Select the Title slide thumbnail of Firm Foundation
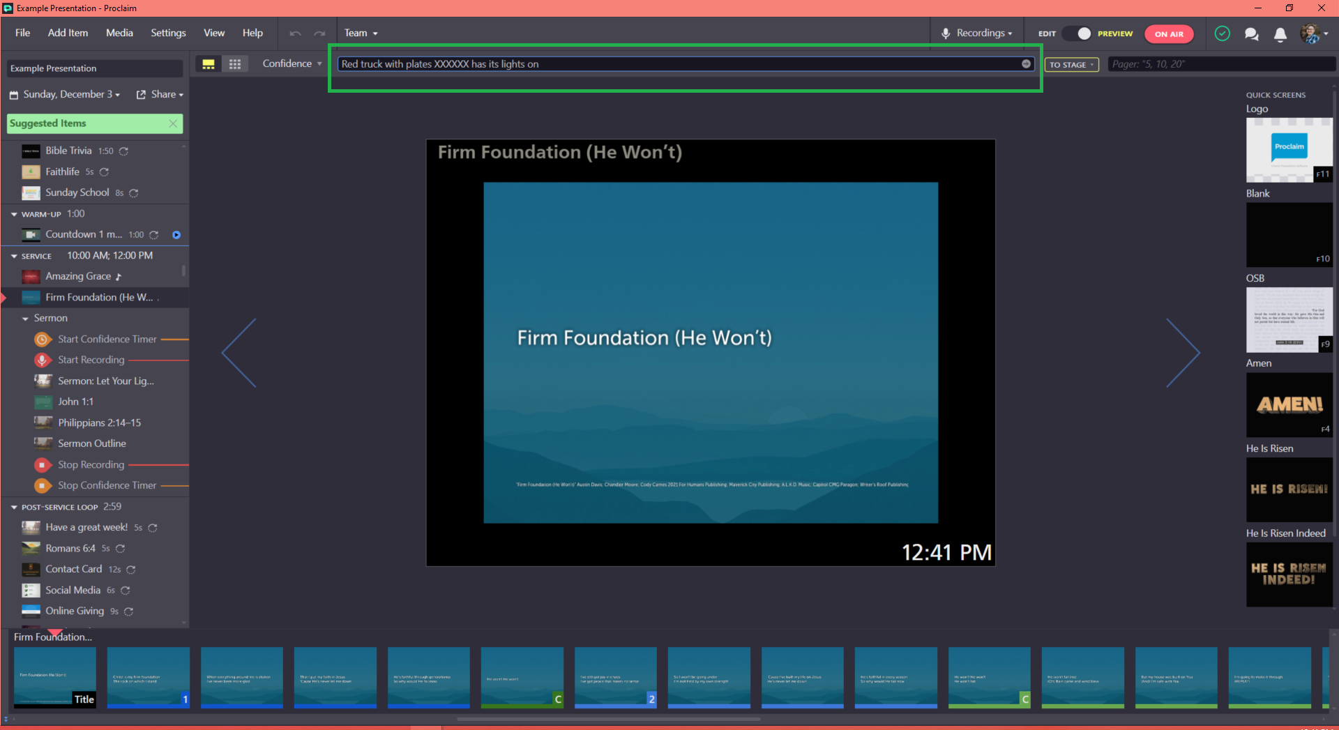The width and height of the screenshot is (1339, 730). pos(55,677)
